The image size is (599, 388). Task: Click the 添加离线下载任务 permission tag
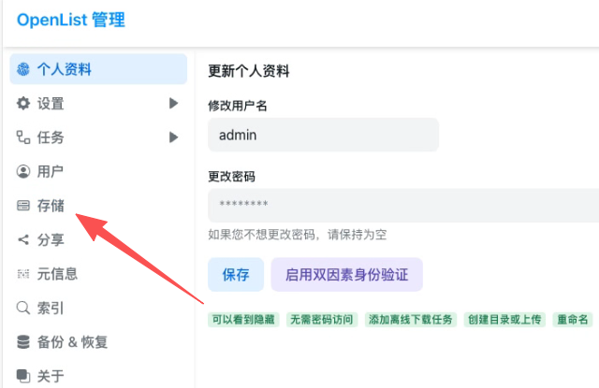[411, 320]
